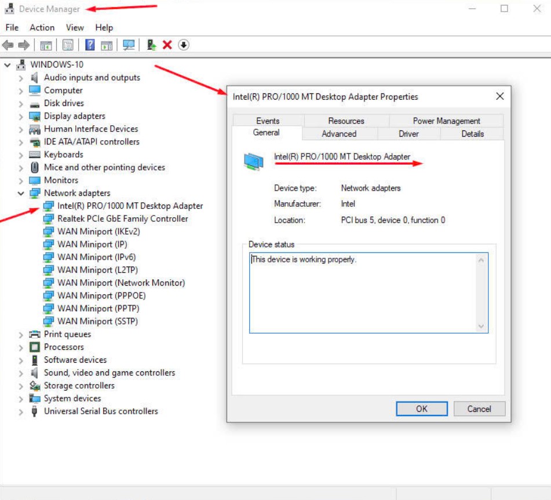Click the Human Interface Devices icon
Screen dimensions: 551x500
(x=34, y=129)
